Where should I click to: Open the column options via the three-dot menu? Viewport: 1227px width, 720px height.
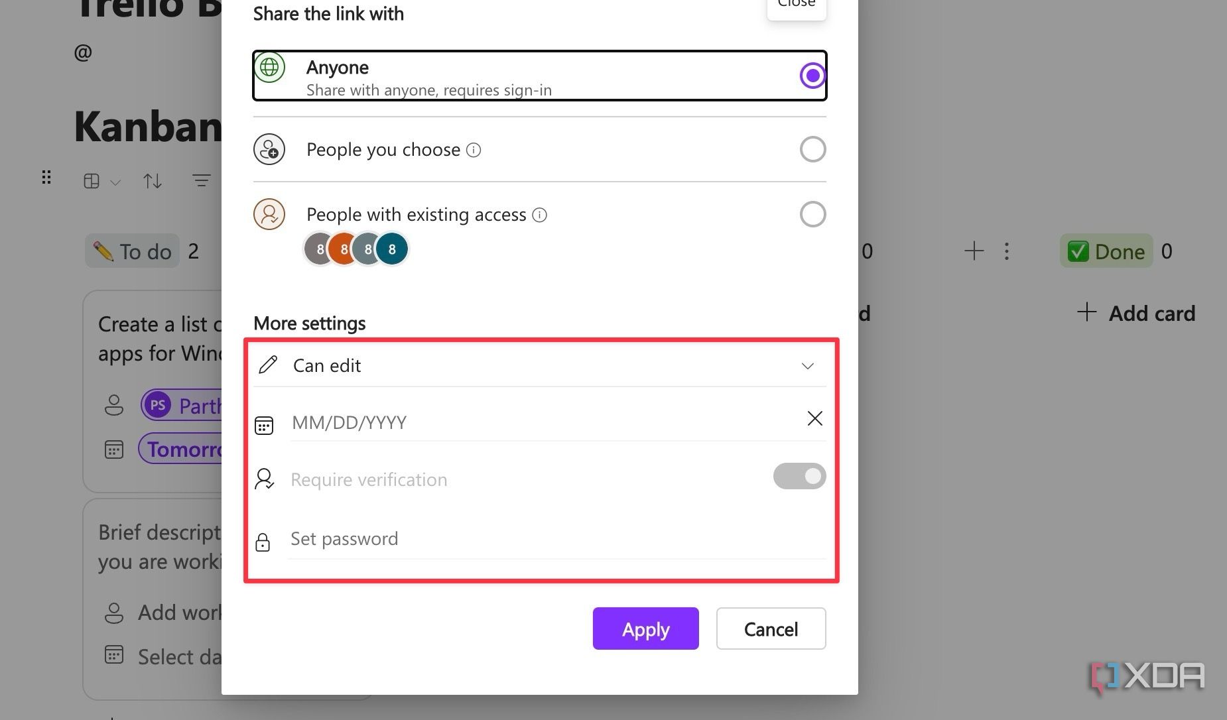click(x=1006, y=251)
